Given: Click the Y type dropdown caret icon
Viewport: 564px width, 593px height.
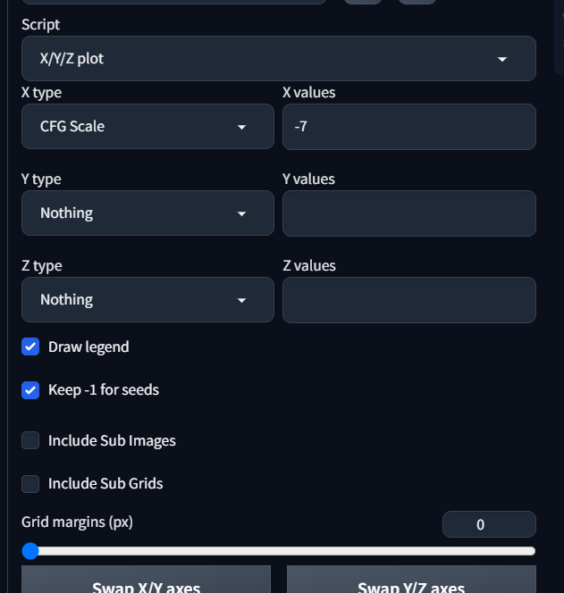Looking at the screenshot, I should (241, 213).
